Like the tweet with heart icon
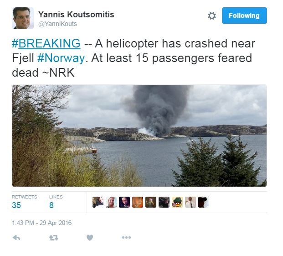 (90, 237)
